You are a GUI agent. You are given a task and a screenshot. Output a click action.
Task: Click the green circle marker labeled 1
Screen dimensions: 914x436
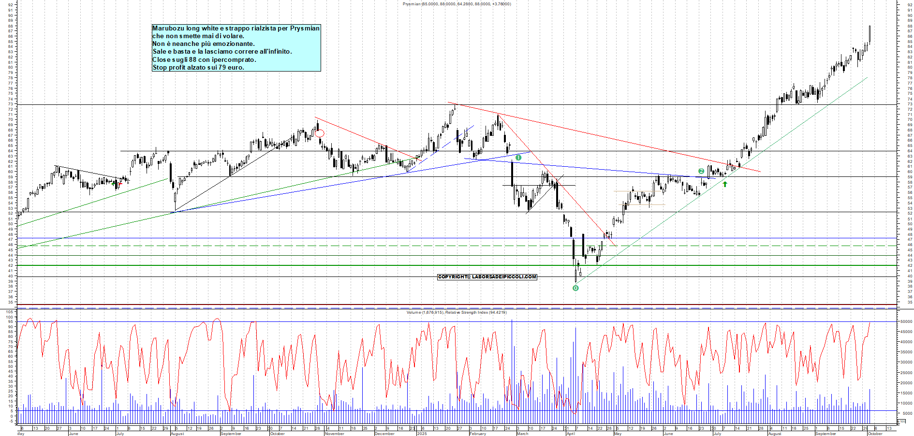(x=518, y=158)
